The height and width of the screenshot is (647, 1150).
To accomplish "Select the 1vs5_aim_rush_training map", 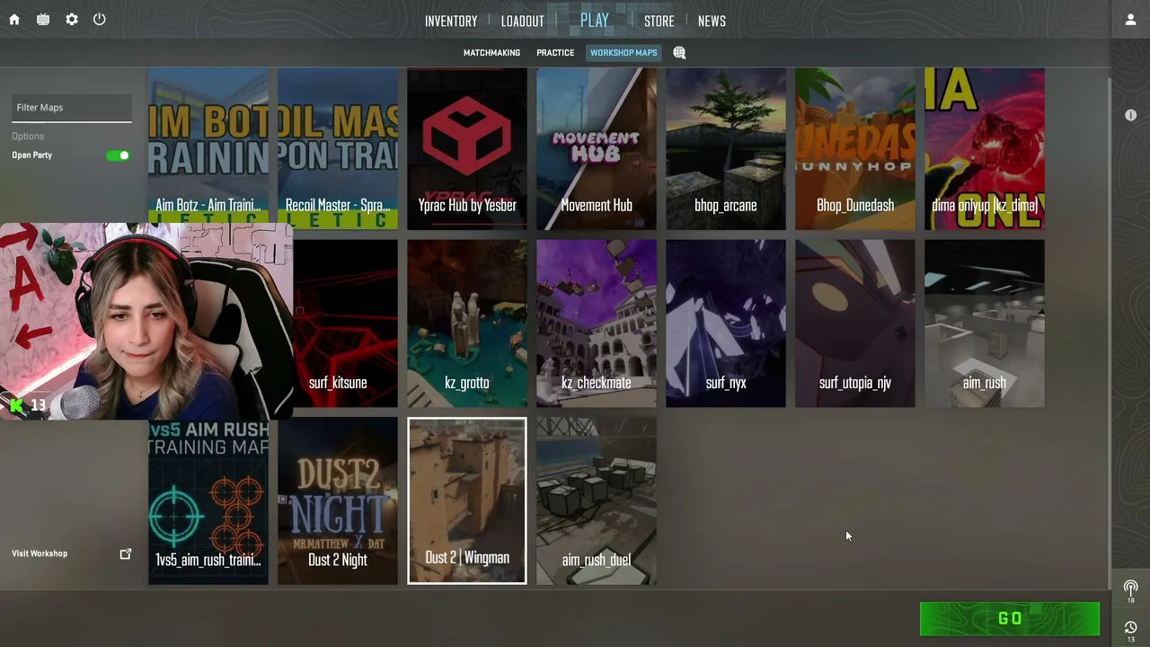I will pos(208,501).
